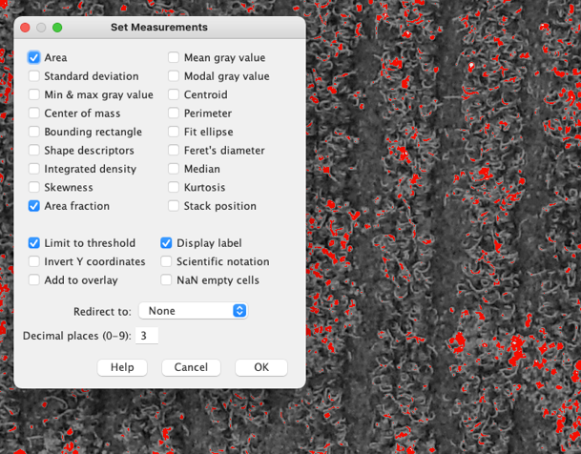Check Min & max gray value

click(x=34, y=95)
